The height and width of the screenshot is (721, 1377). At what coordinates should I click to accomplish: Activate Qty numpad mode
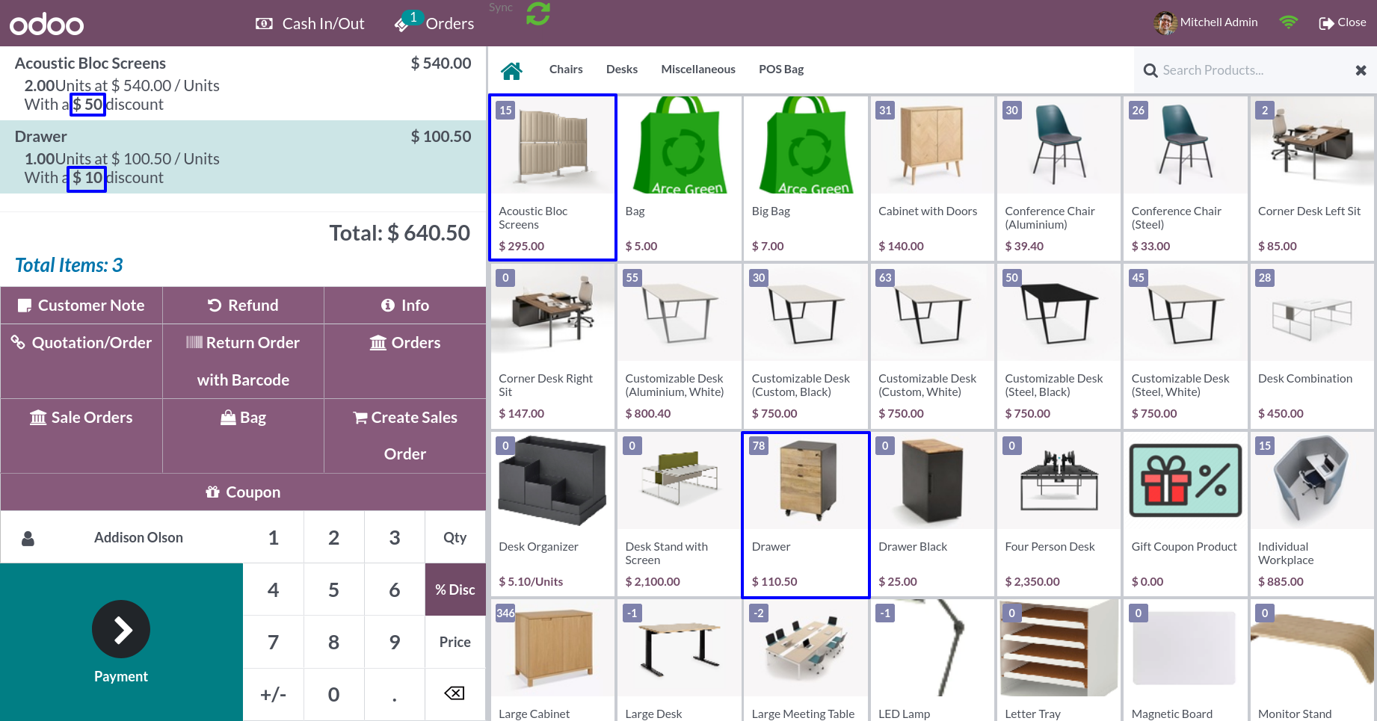[455, 537]
